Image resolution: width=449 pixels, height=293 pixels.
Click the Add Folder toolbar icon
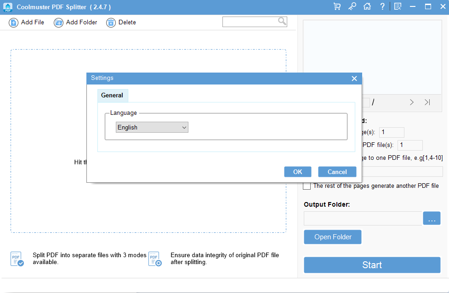58,23
